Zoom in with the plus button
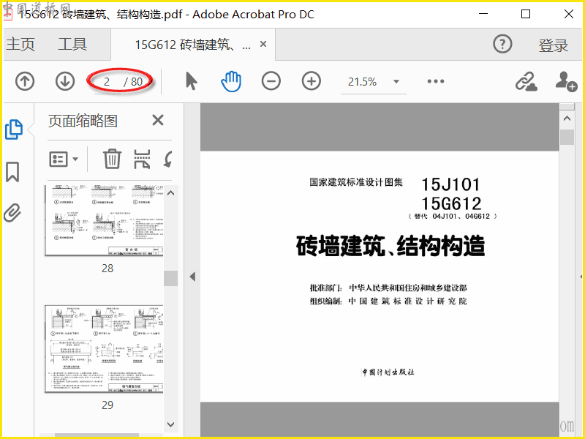The height and width of the screenshot is (439, 585). (x=312, y=81)
